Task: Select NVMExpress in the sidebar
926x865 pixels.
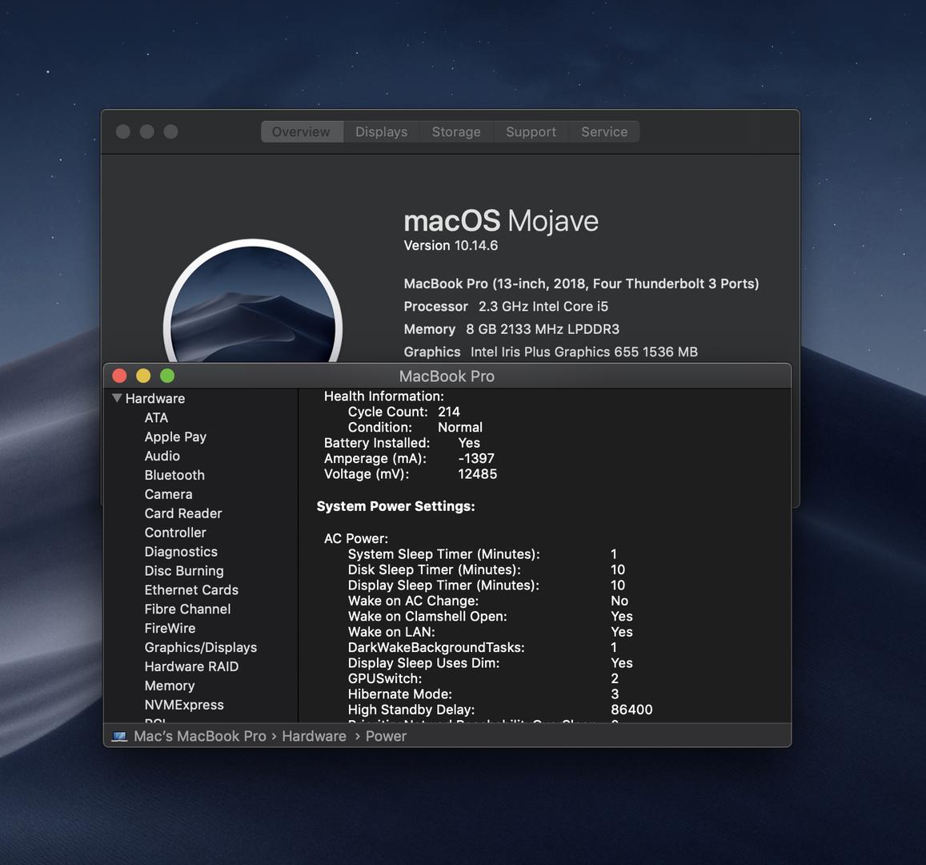Action: tap(184, 705)
